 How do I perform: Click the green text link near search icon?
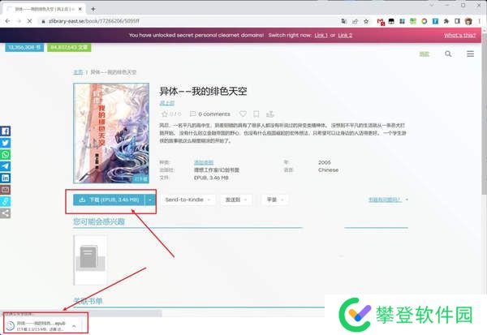[x=425, y=54]
